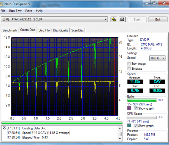Open the ATAPI iHBS112 drive dropdown

(54, 19)
